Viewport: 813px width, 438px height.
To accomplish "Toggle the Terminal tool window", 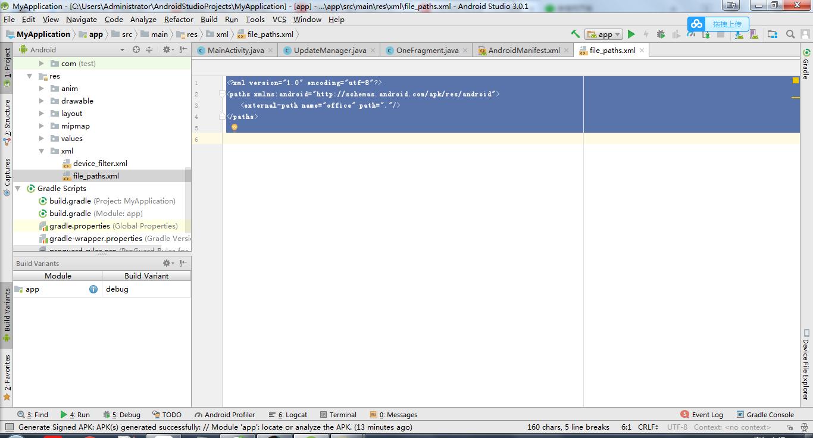I will tap(337, 415).
